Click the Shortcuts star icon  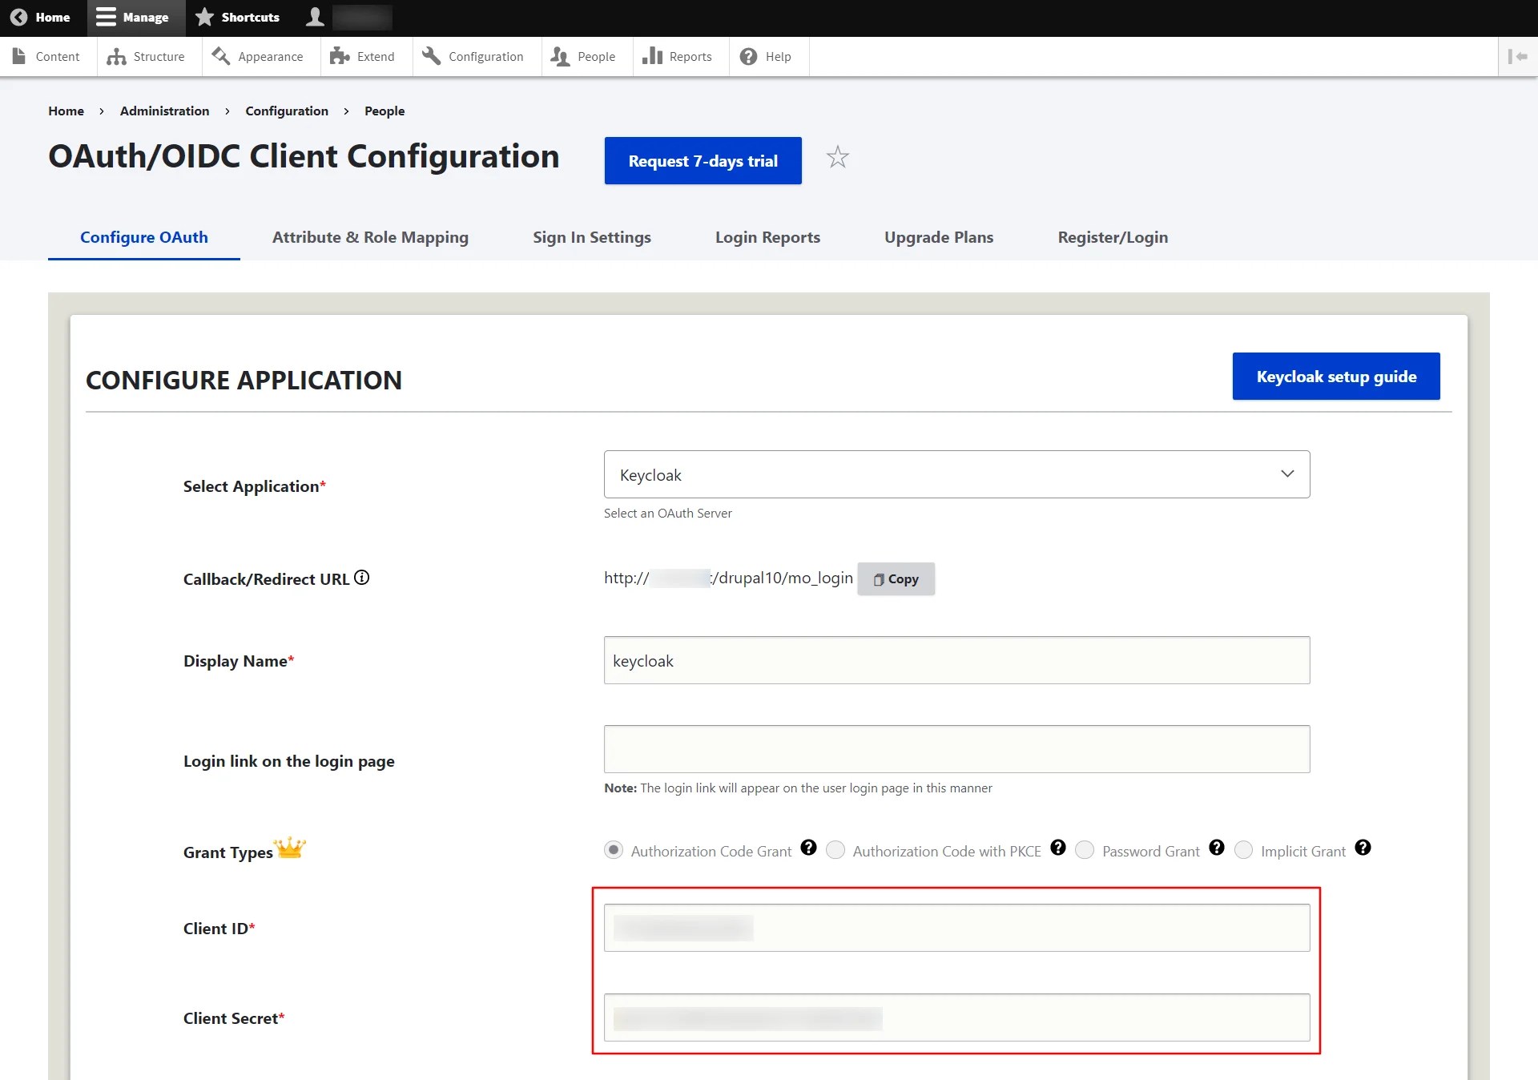206,17
